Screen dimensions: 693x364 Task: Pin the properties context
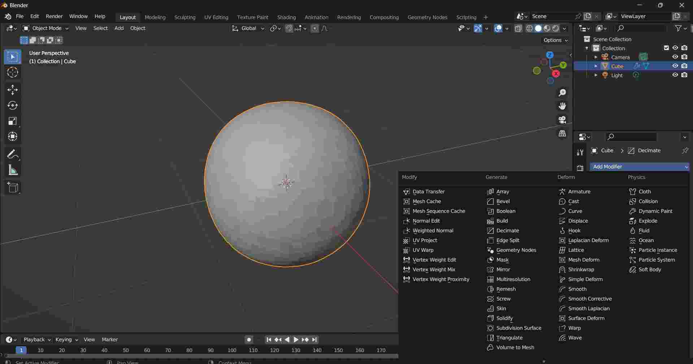(685, 151)
